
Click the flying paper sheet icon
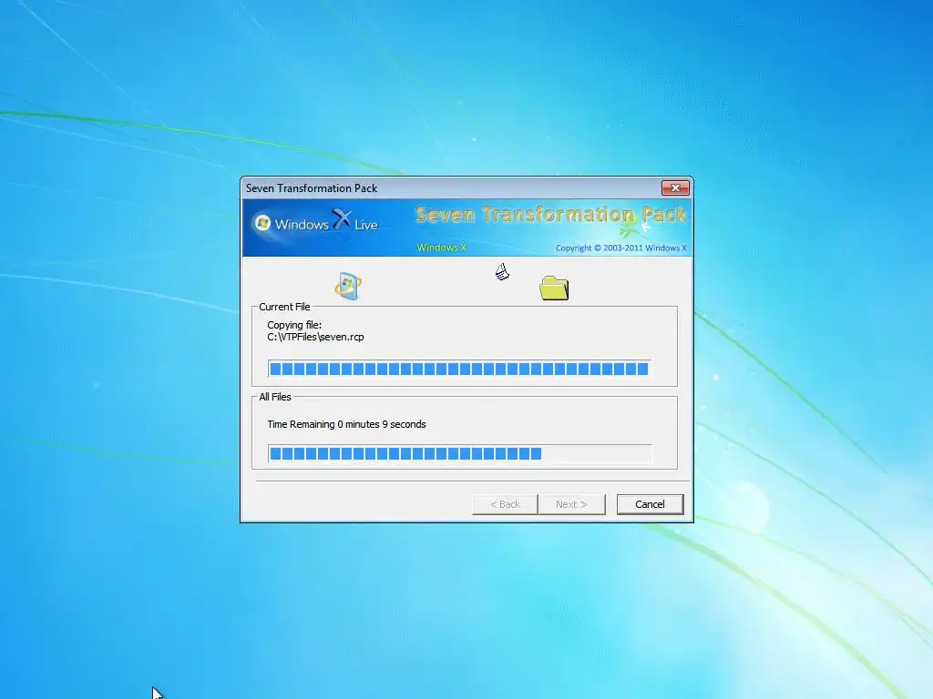point(502,271)
